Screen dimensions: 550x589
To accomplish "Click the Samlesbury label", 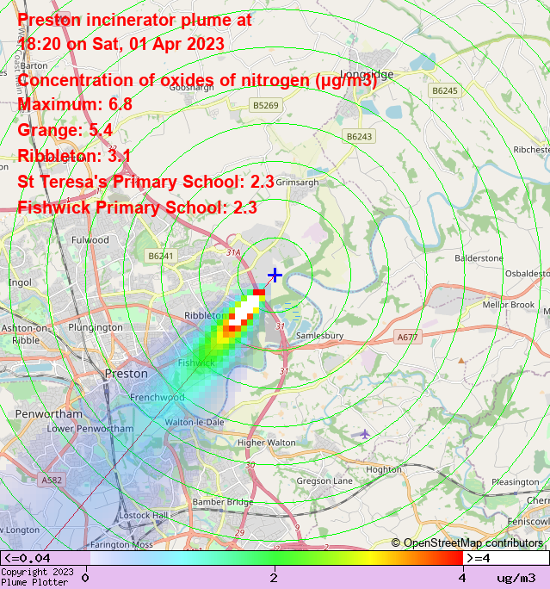I will coord(320,336).
